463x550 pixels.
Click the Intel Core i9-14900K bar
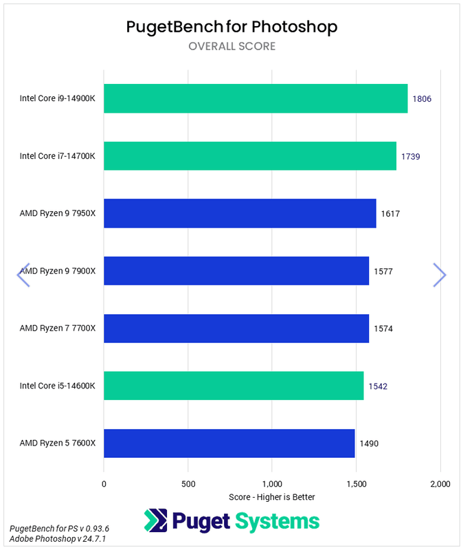pyautogui.click(x=256, y=98)
